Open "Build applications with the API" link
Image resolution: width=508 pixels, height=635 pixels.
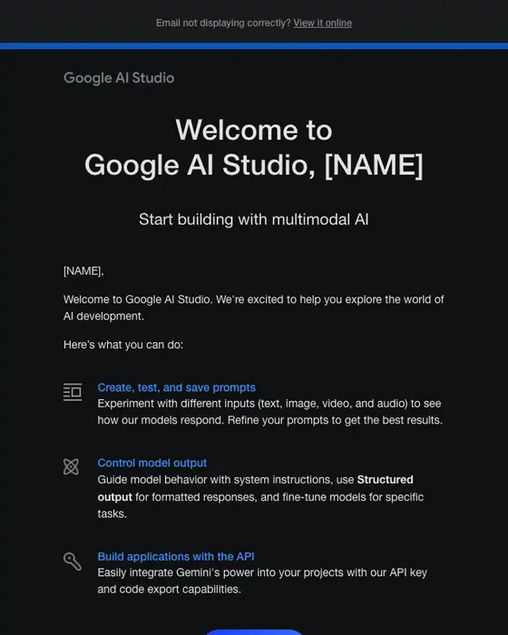pos(176,556)
